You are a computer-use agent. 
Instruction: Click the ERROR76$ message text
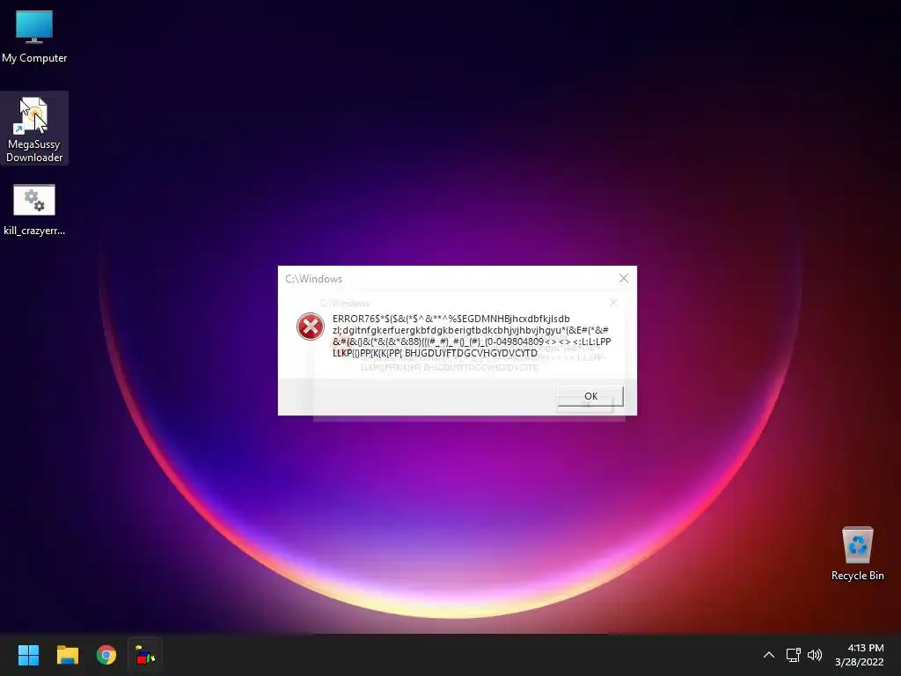point(472,335)
